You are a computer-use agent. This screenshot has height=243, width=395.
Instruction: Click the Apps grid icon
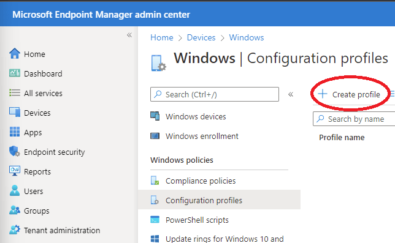point(15,132)
